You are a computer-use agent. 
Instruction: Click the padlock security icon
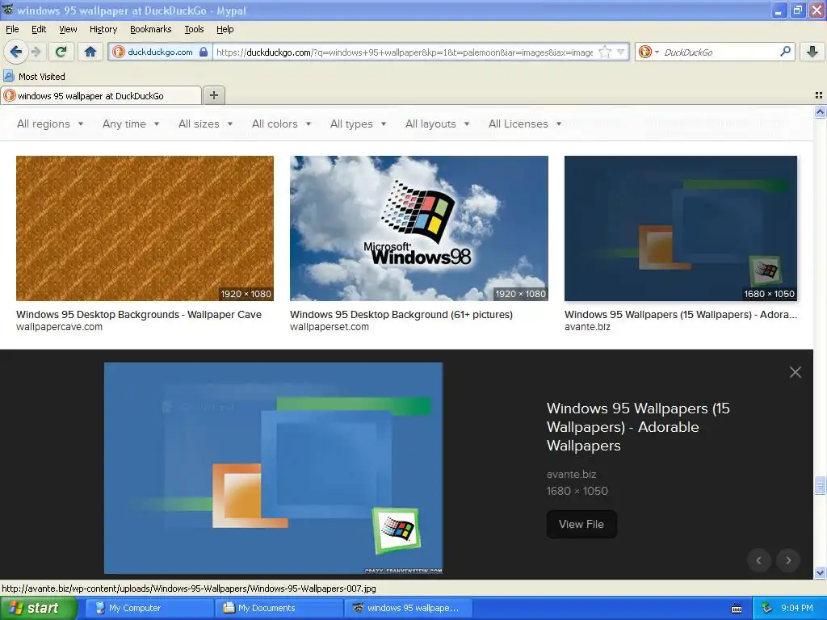click(x=204, y=52)
